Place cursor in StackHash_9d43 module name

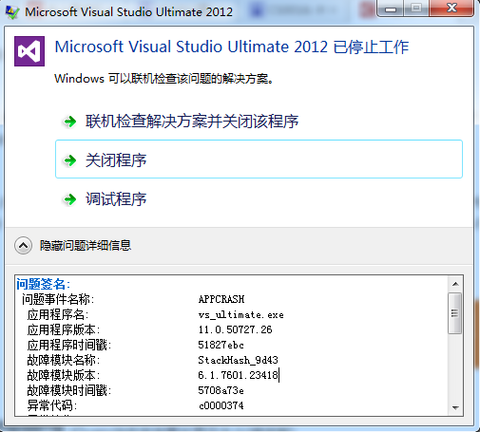[x=238, y=360]
